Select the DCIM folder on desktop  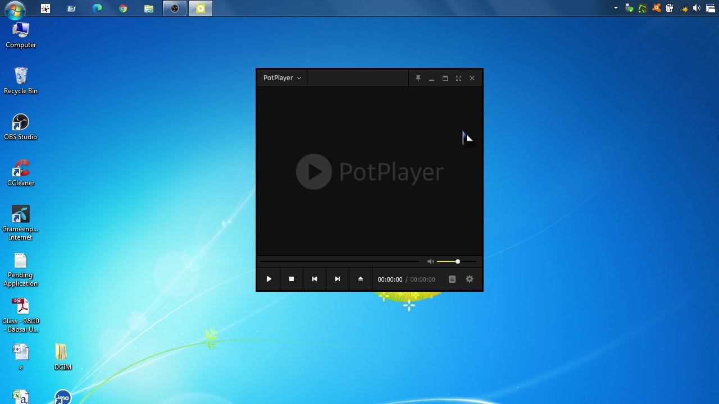click(62, 357)
